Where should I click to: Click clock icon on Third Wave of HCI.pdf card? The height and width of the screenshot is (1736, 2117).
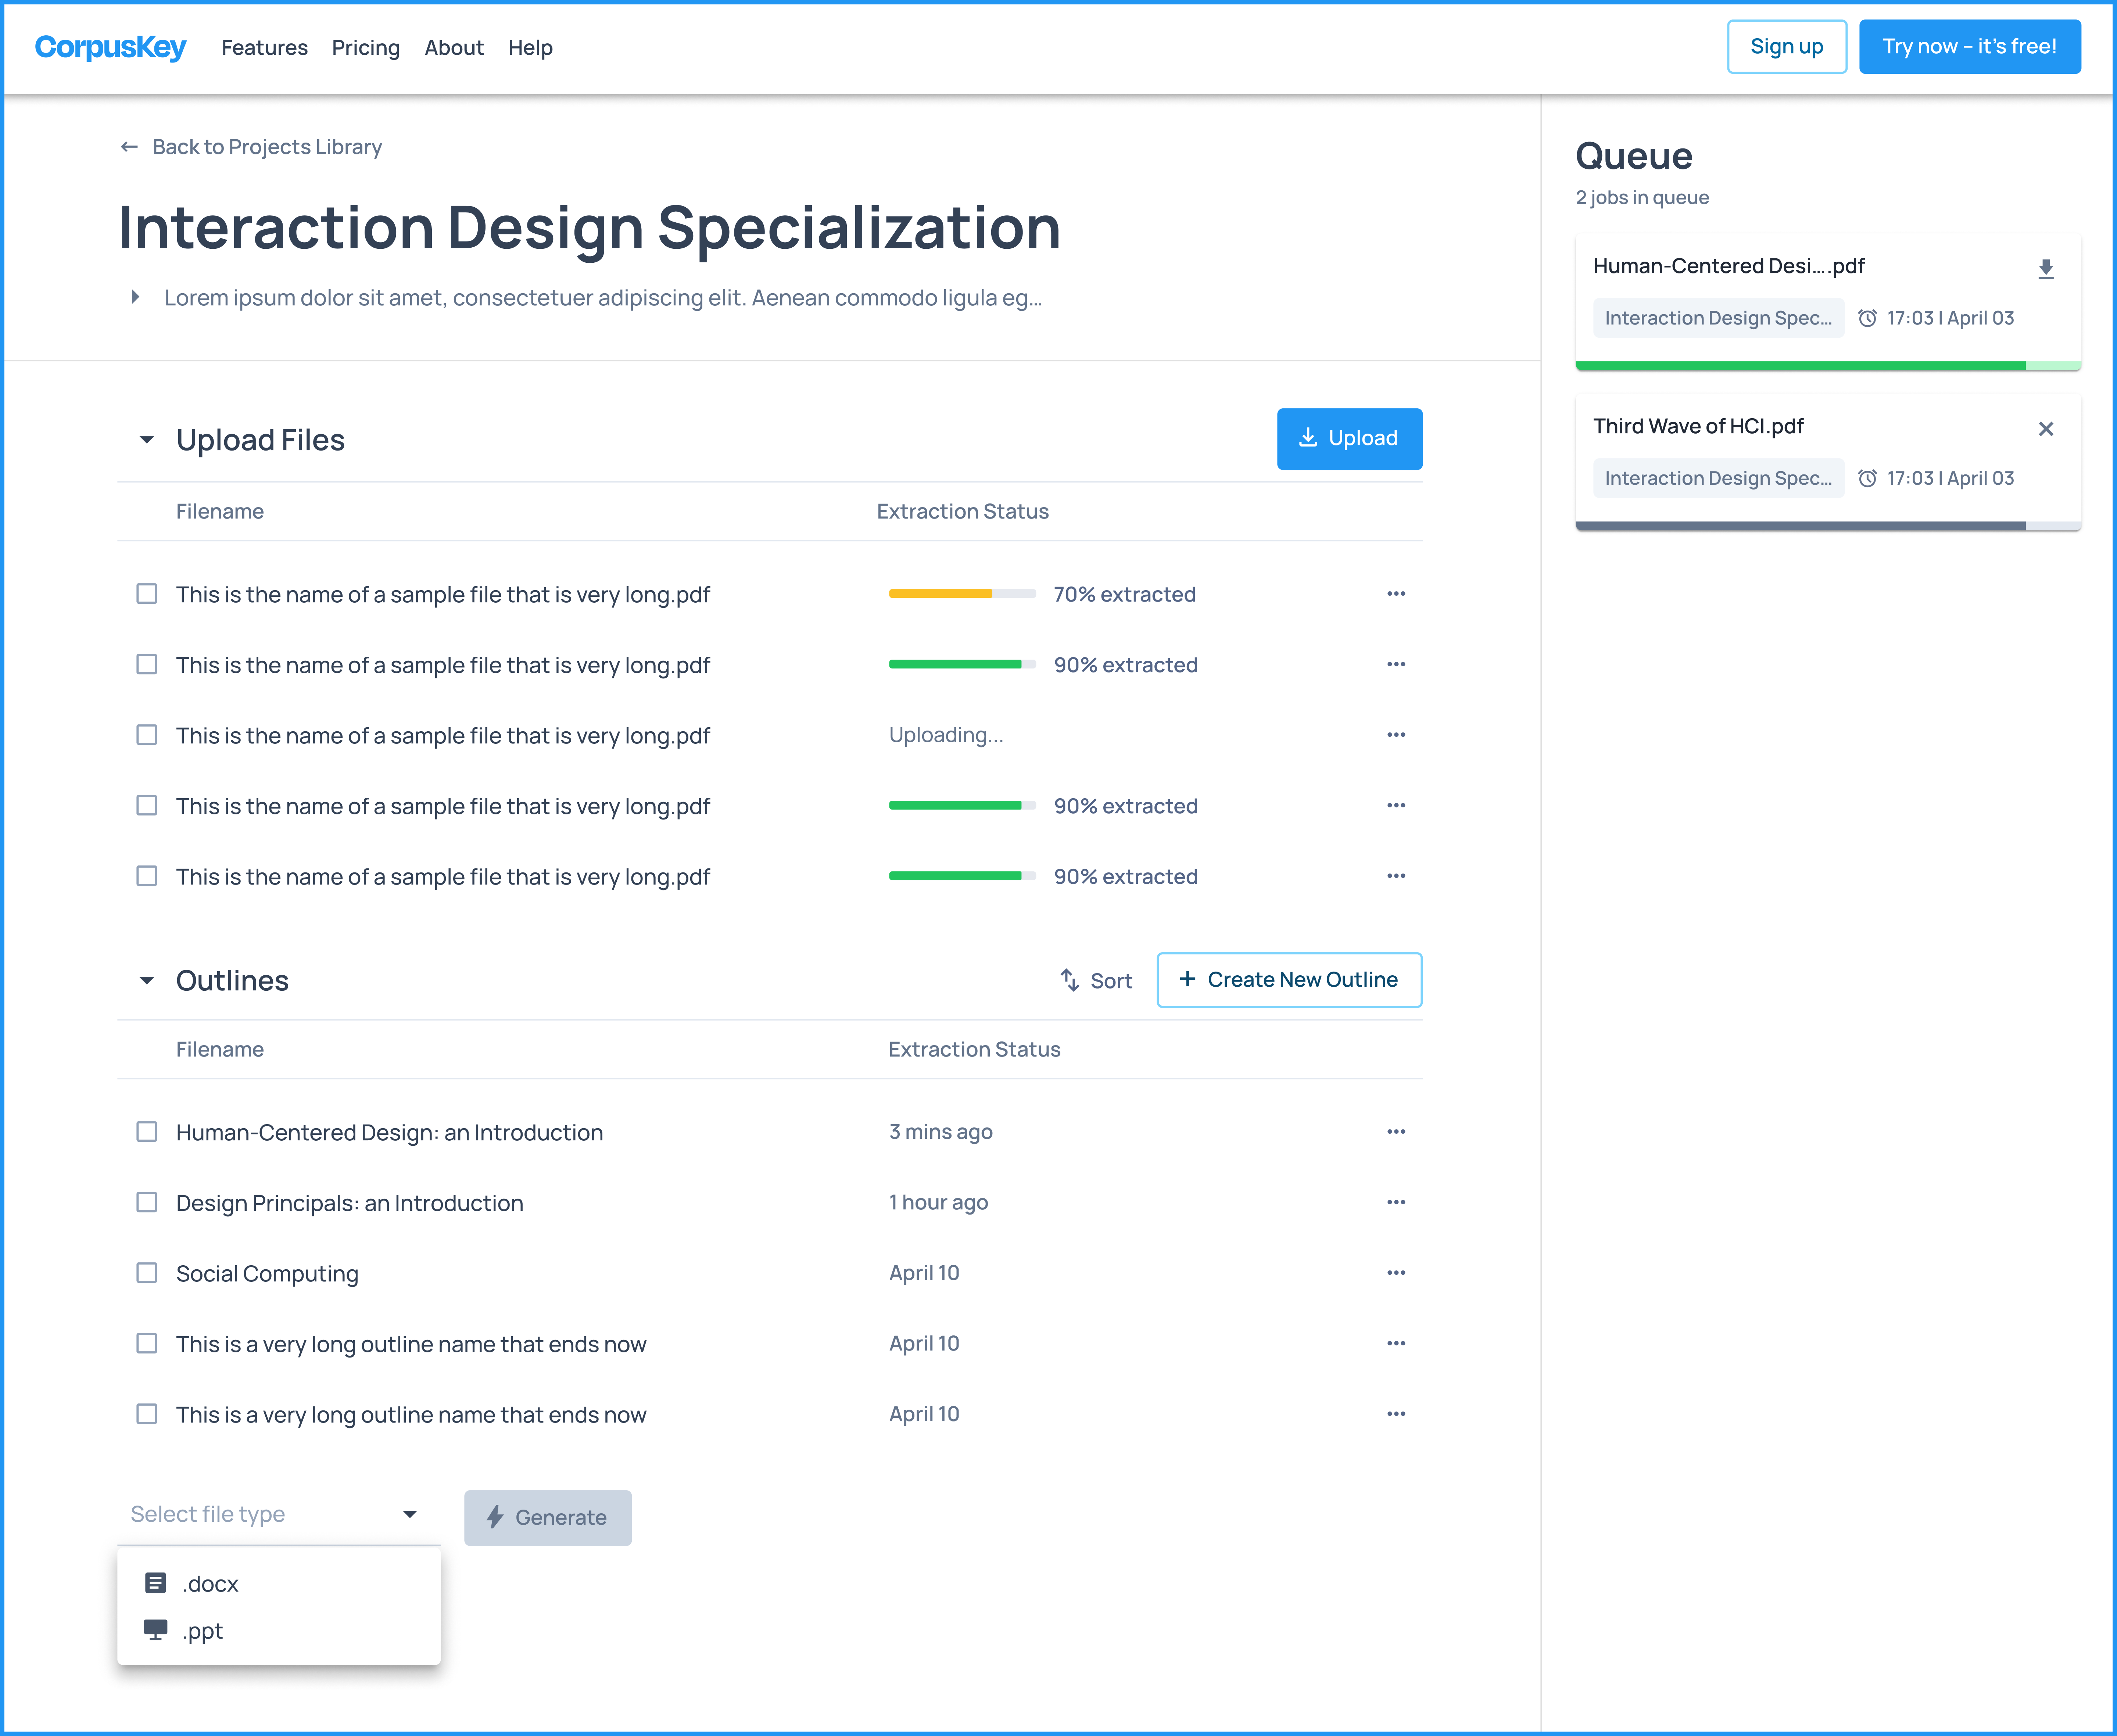pos(1867,478)
